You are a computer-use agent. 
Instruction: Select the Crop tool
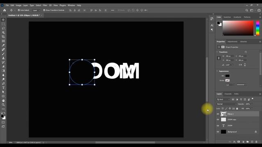3,37
